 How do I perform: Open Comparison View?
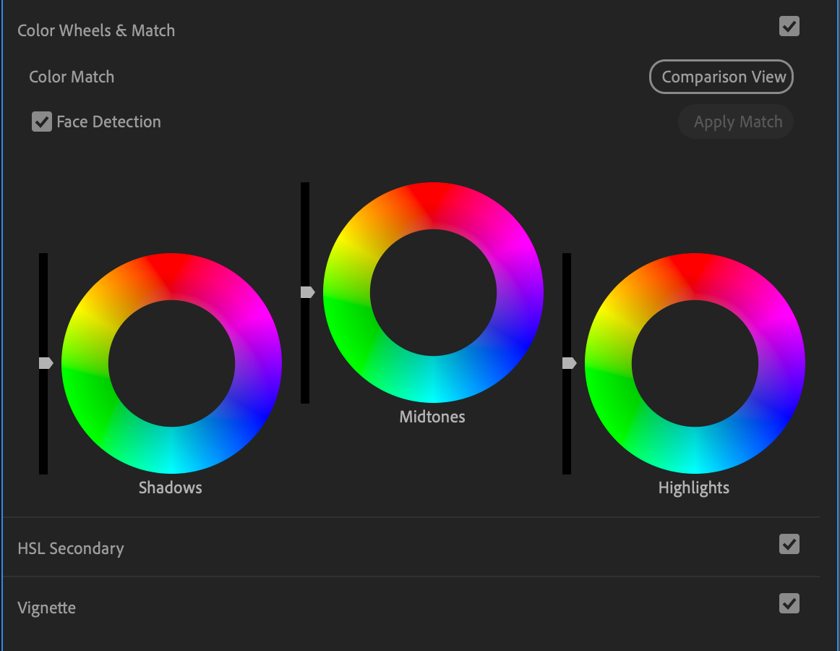pyautogui.click(x=721, y=77)
